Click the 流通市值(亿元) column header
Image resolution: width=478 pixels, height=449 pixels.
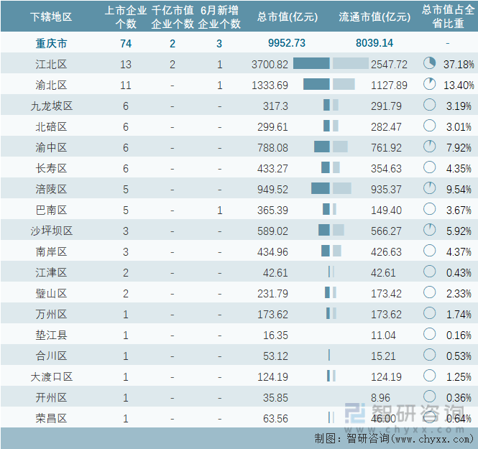point(374,17)
